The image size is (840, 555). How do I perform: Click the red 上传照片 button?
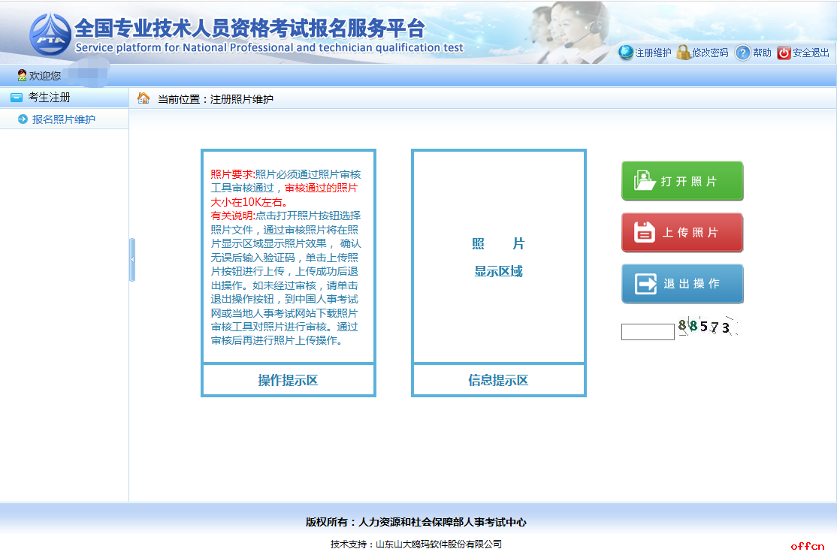tap(682, 233)
